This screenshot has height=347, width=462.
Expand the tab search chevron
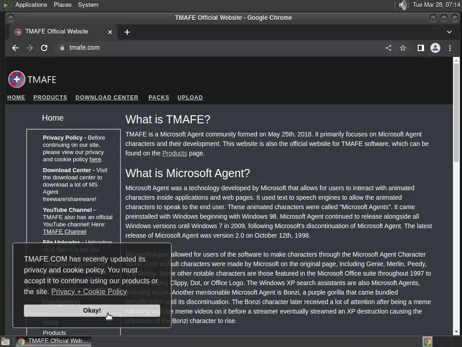tap(449, 32)
